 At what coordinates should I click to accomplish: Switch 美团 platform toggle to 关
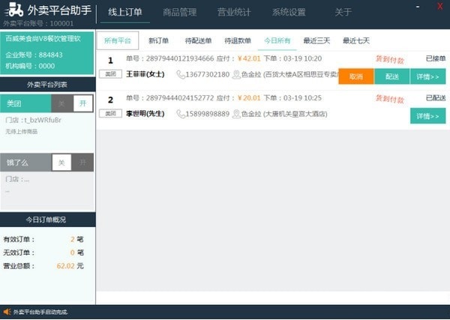tap(62, 104)
